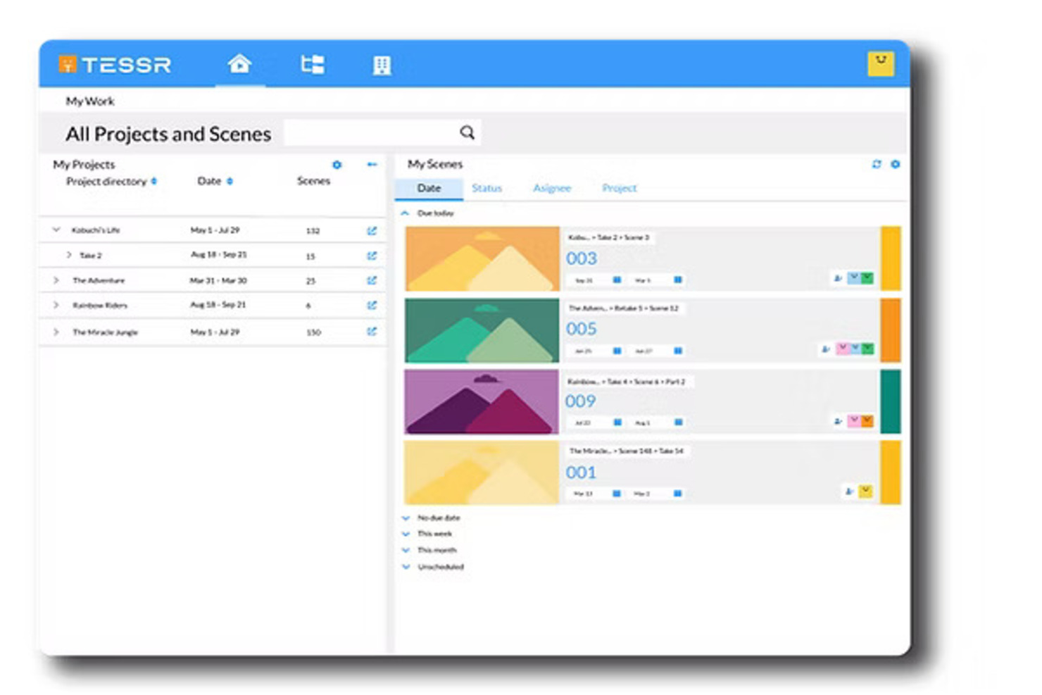Open the project tree hierarchy icon
Screen dimensions: 1042x695
click(313, 65)
